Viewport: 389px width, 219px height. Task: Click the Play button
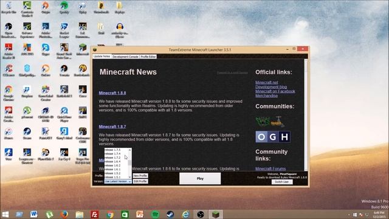pos(200,178)
